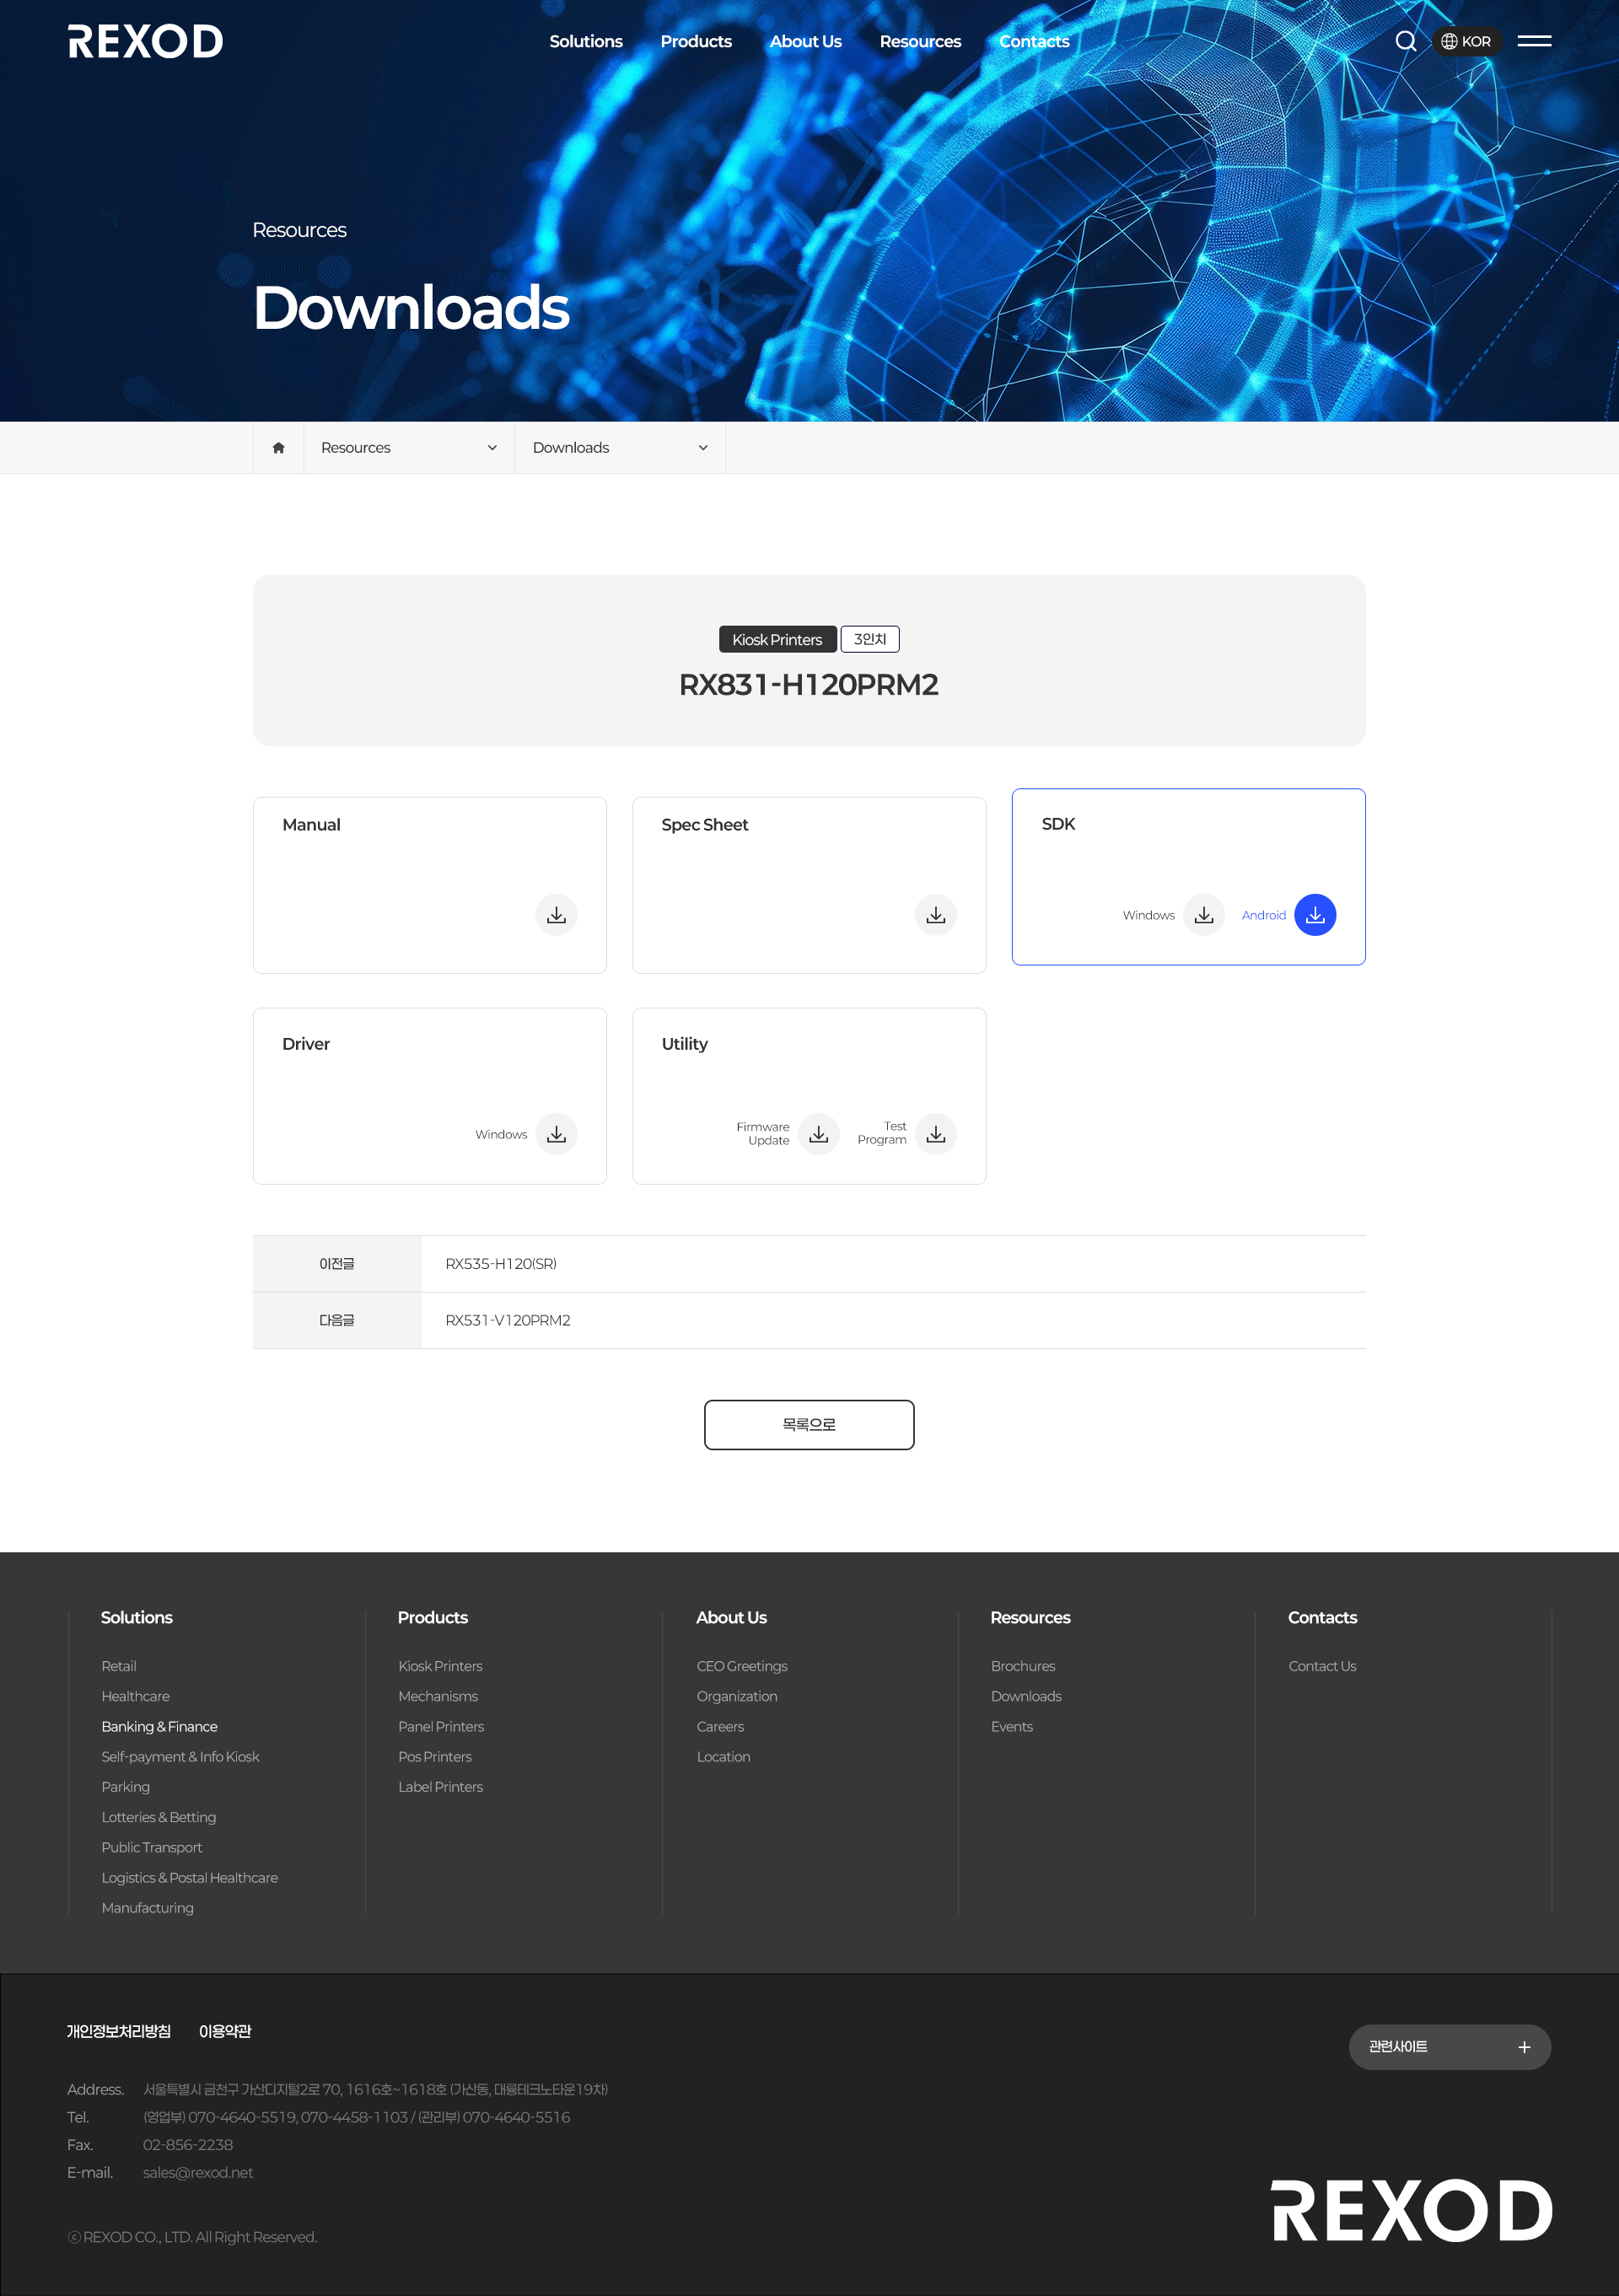Image resolution: width=1619 pixels, height=2296 pixels.
Task: Open Self-payment & Info Kiosk link
Action: [x=180, y=1756]
